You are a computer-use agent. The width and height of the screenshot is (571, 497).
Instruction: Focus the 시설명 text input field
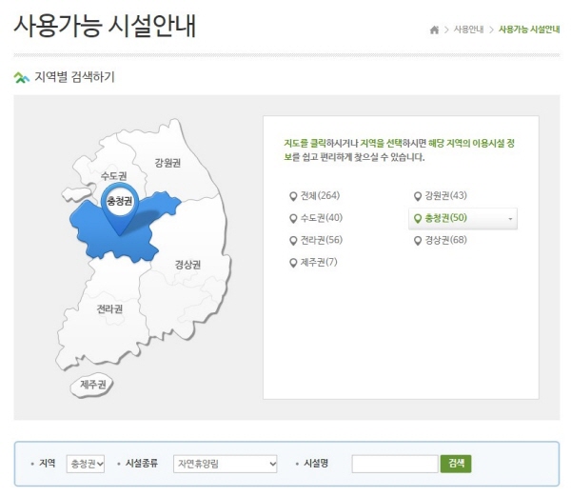click(395, 464)
